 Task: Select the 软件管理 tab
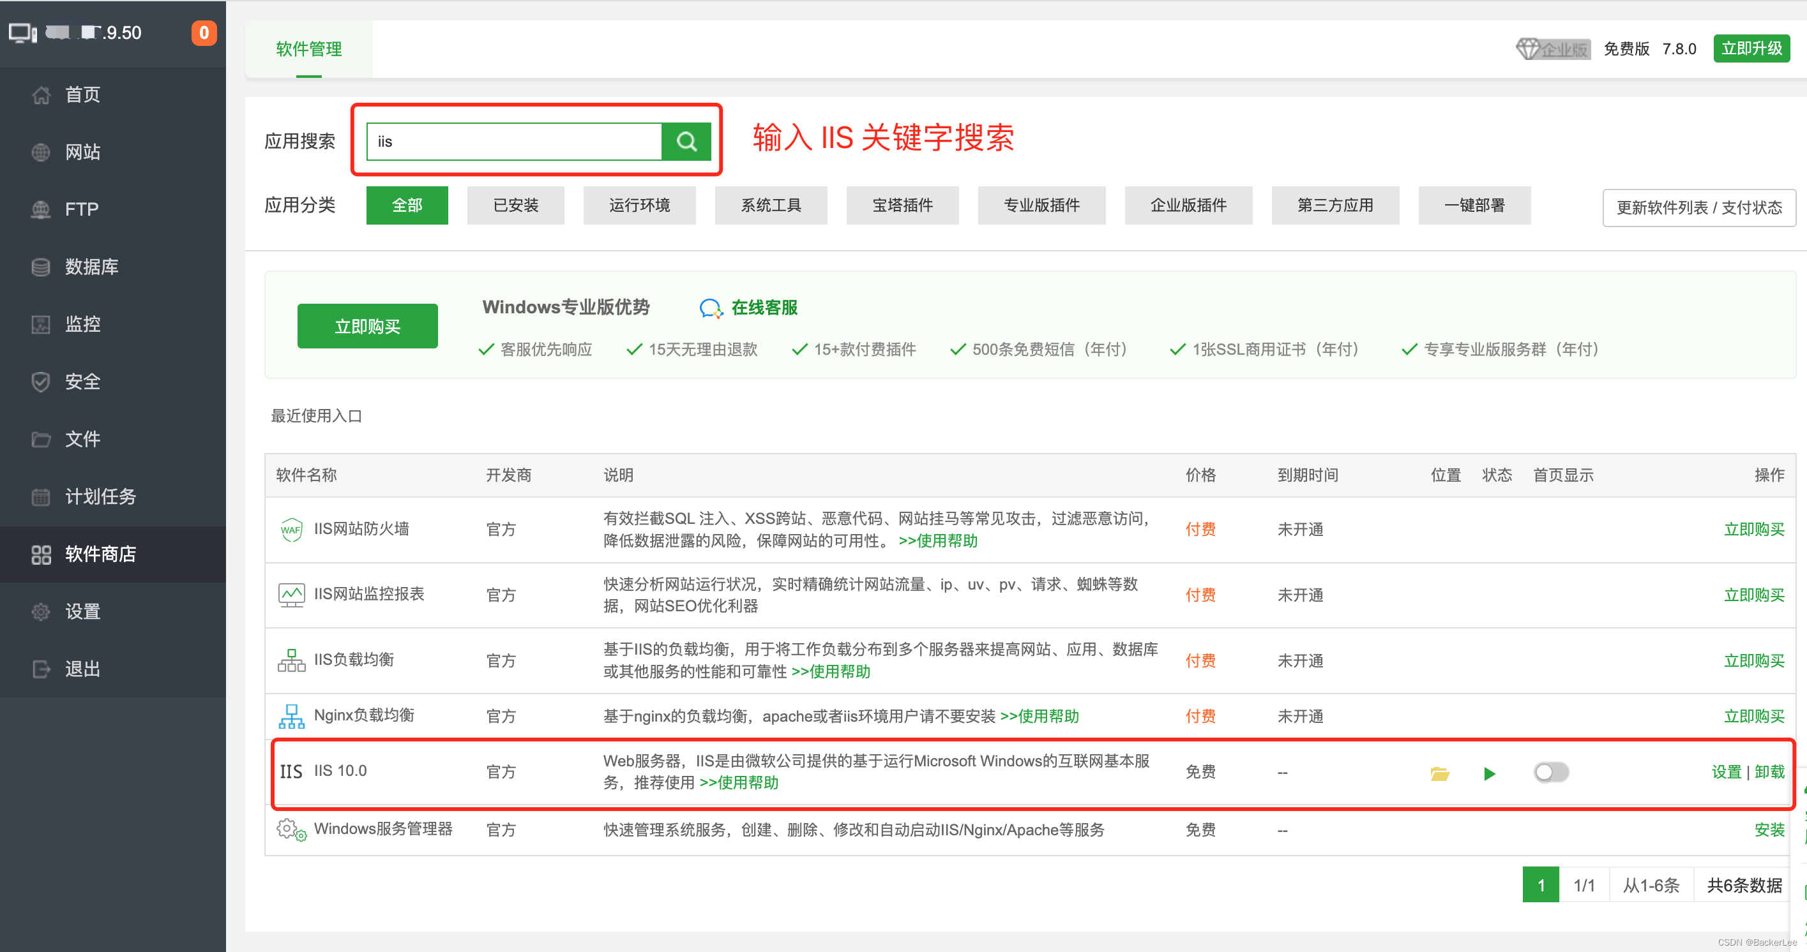308,49
